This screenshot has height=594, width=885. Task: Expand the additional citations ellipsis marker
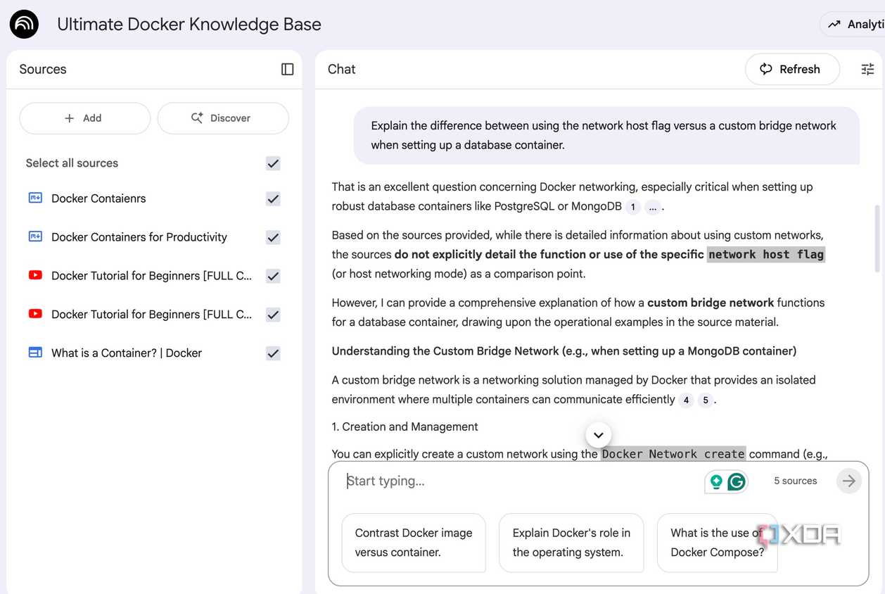[x=652, y=207]
